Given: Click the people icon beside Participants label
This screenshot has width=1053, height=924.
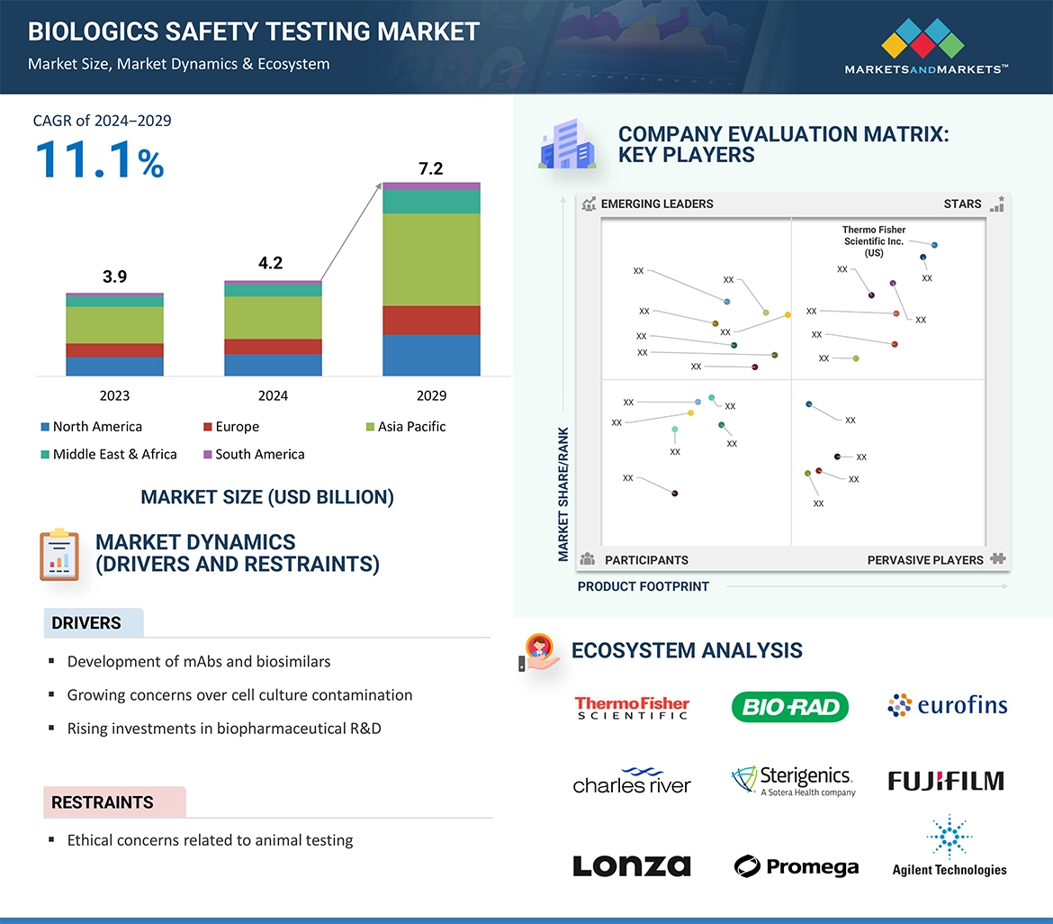Looking at the screenshot, I should coord(588,559).
